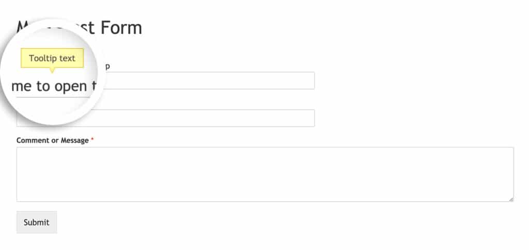Click the word "open" in the magnifier

point(71,87)
